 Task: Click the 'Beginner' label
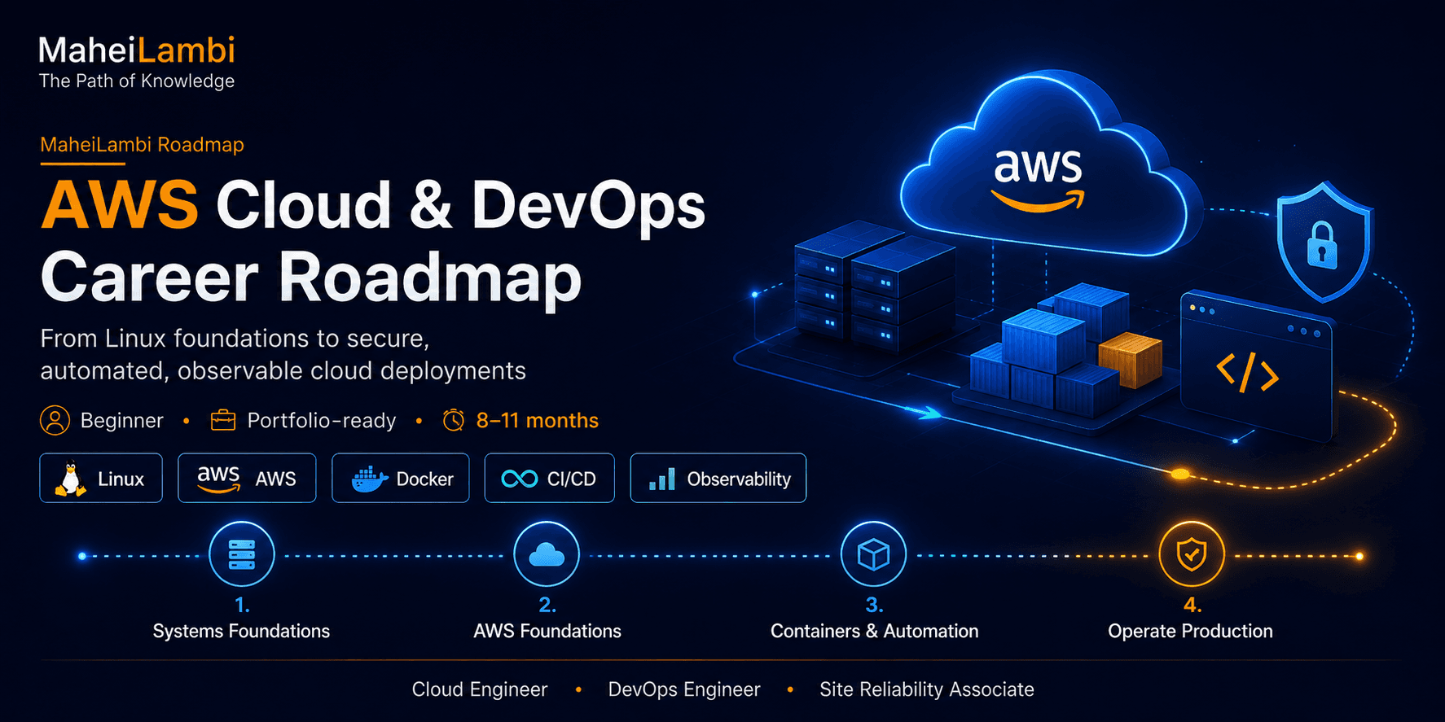pyautogui.click(x=122, y=421)
